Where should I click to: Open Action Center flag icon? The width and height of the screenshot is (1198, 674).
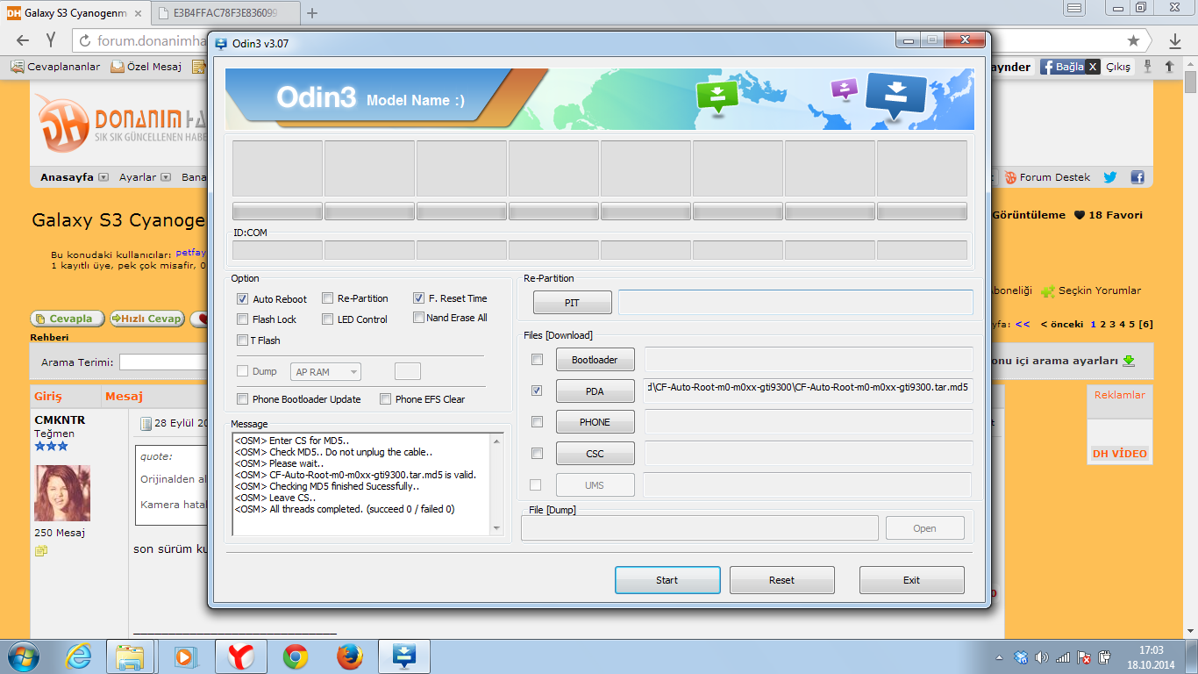[1084, 657]
